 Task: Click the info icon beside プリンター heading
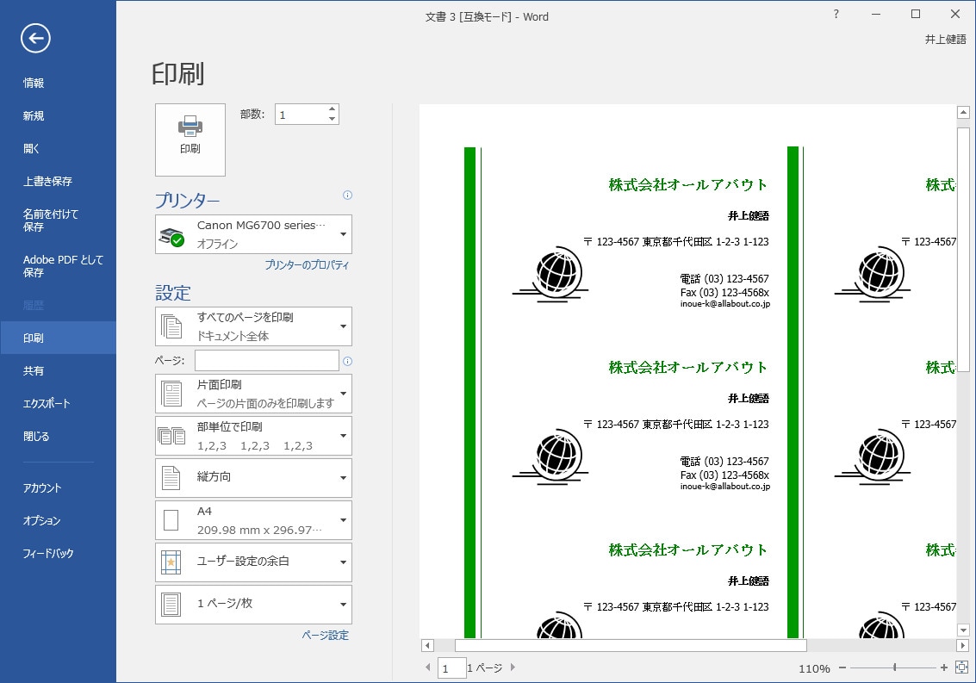[x=347, y=196]
